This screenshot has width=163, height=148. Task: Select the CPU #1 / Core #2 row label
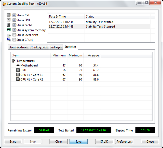coord(32,79)
